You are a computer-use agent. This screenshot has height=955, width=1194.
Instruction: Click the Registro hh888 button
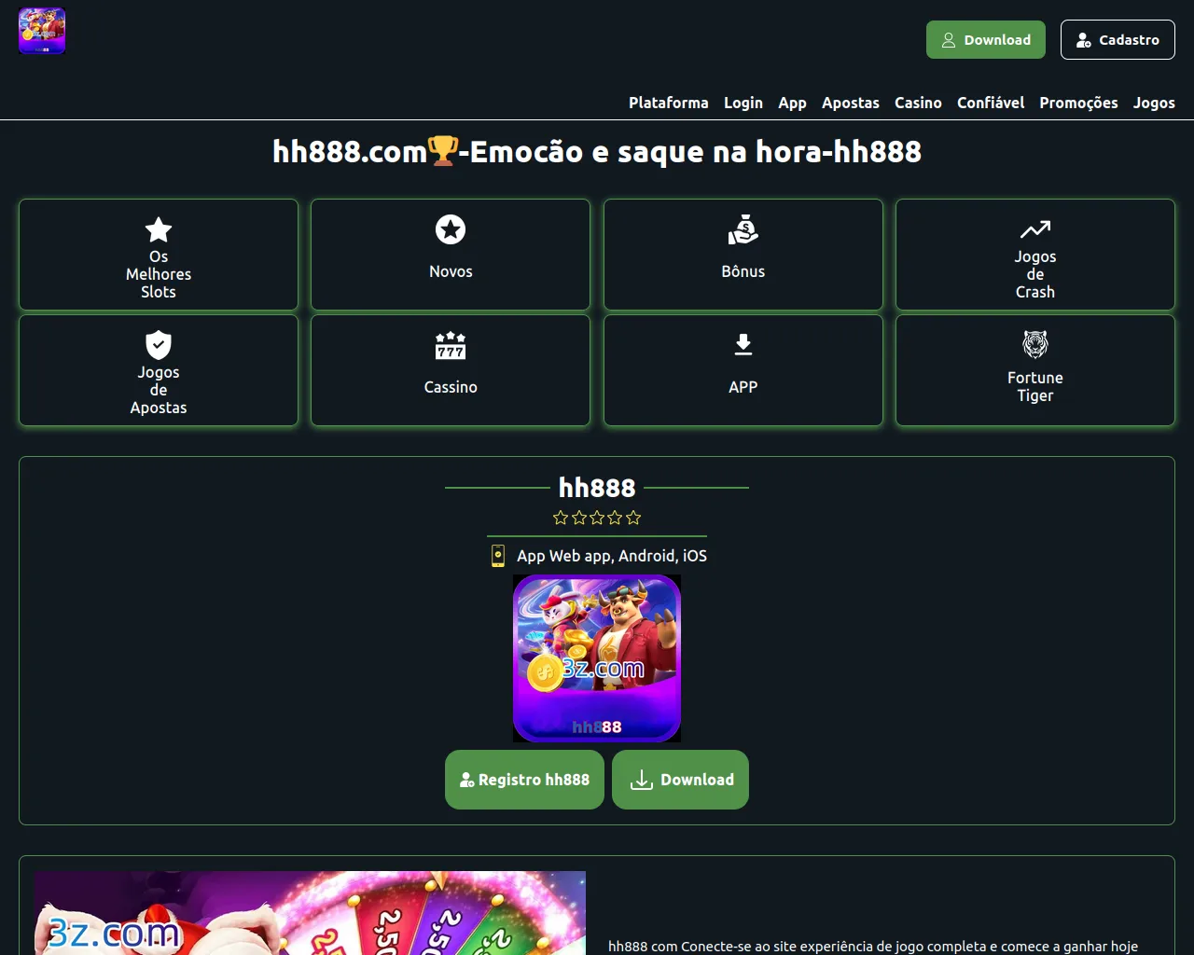tap(524, 780)
